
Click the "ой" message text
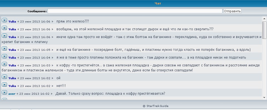[58, 78]
